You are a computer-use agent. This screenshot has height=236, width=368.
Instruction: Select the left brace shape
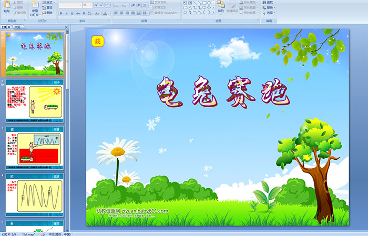pyautogui.click(x=204, y=12)
